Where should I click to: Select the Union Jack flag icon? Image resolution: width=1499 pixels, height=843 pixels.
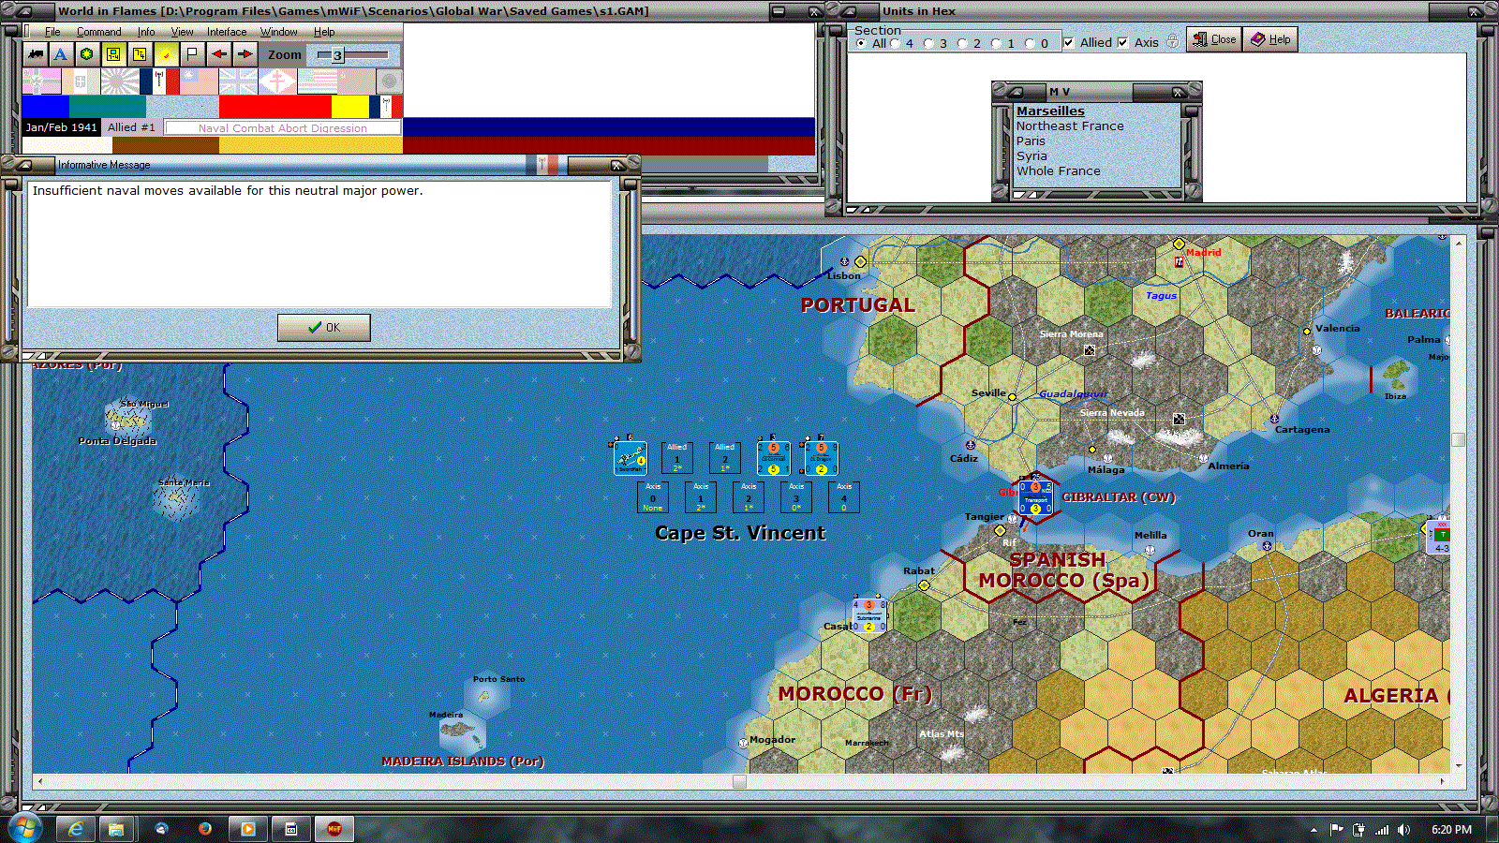coord(238,81)
